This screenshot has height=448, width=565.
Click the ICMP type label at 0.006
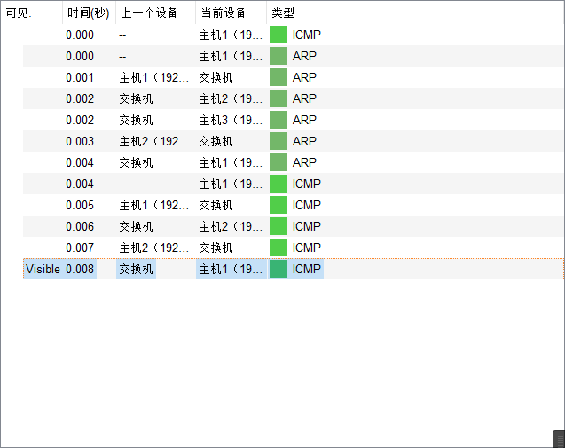click(306, 226)
